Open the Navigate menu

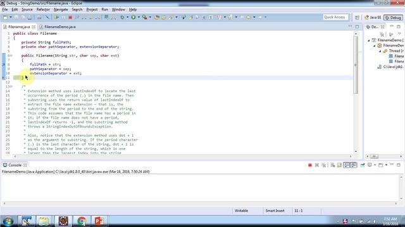(61, 9)
